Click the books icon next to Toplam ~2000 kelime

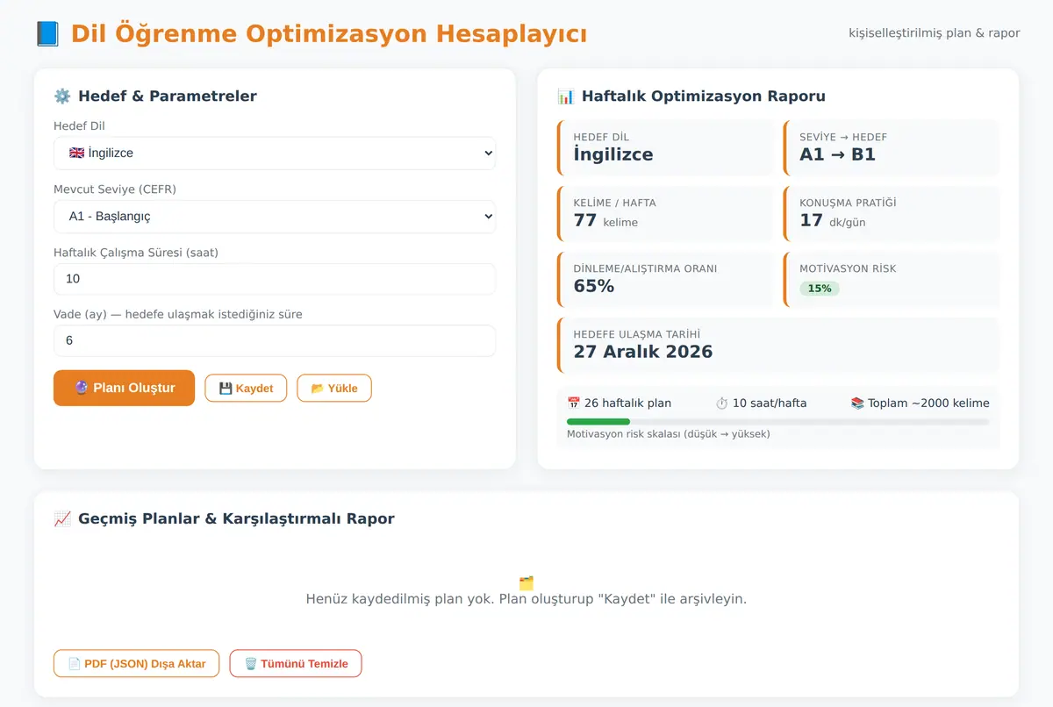click(x=857, y=403)
